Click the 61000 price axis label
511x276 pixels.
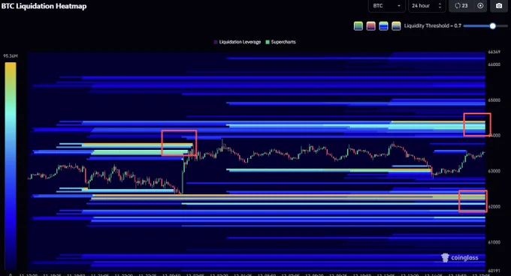coord(494,242)
